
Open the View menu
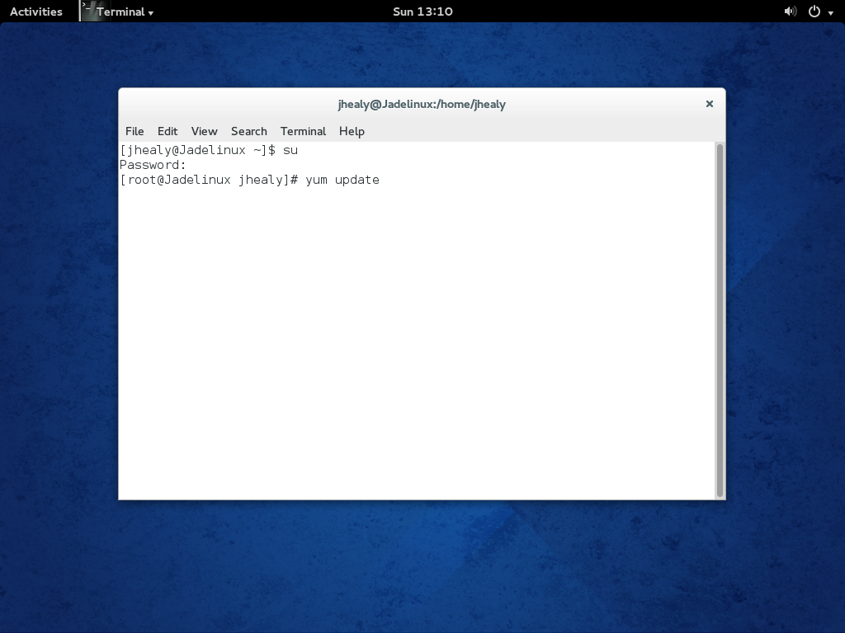point(204,131)
